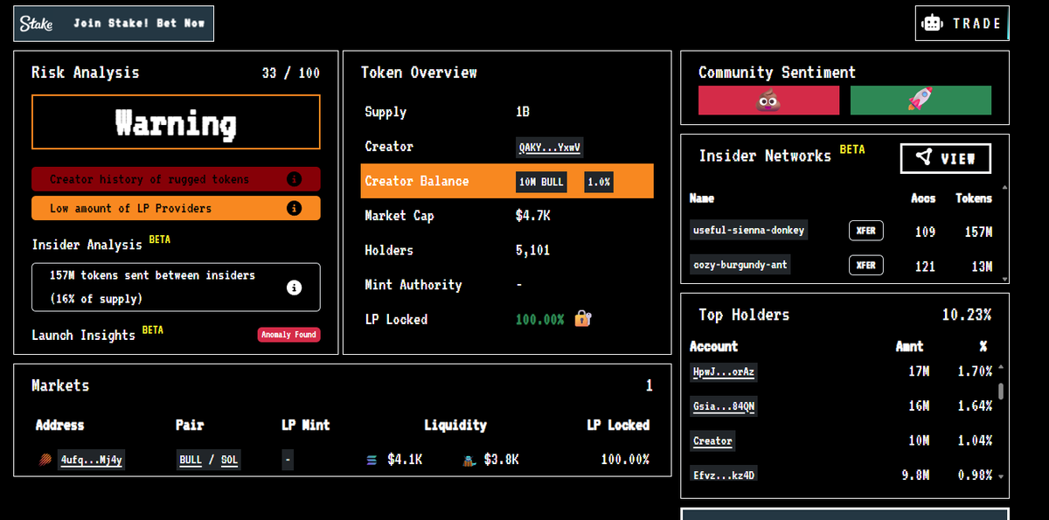Click Top Holders scrollbar down arrow
The image size is (1049, 520).
(x=1001, y=476)
